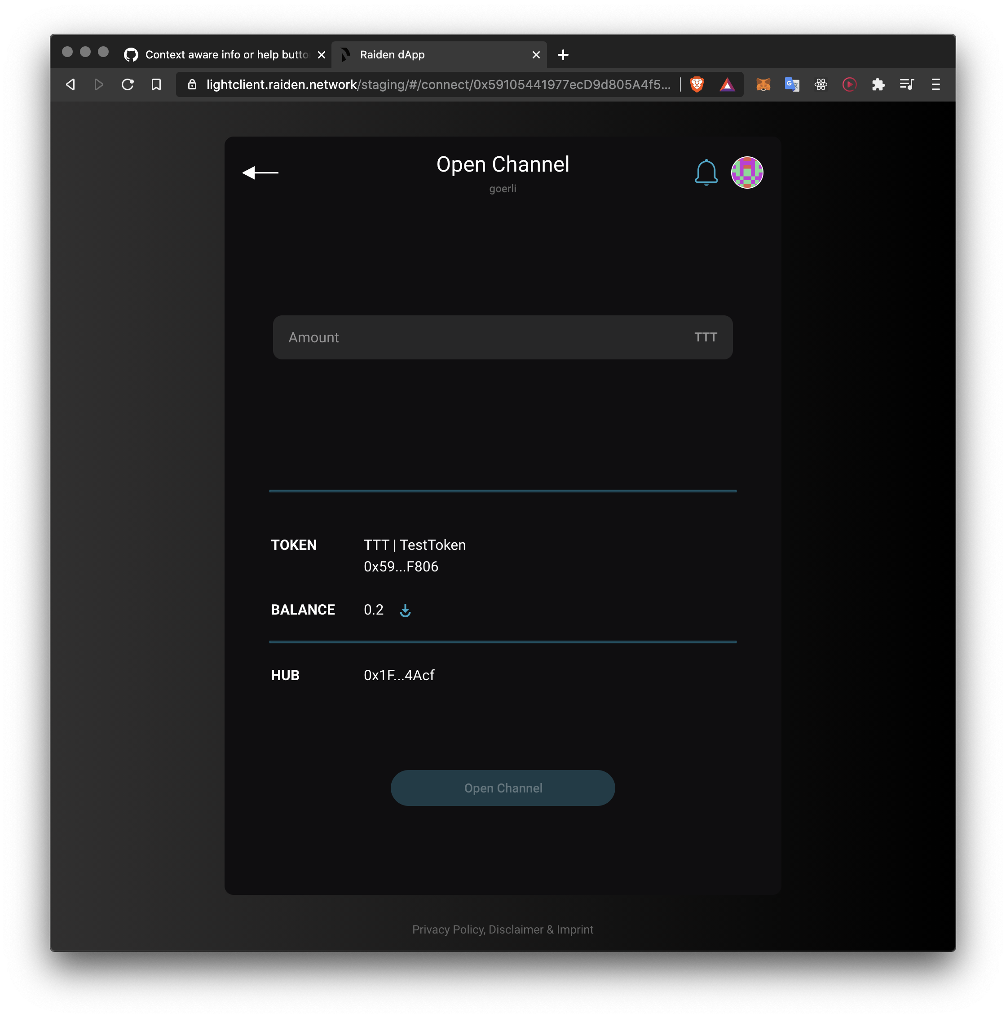The height and width of the screenshot is (1018, 1006).
Task: Open the account identicon avatar
Action: [x=747, y=173]
